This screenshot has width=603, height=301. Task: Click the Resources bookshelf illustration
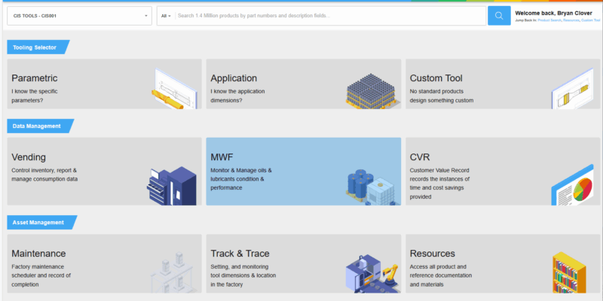point(573,272)
